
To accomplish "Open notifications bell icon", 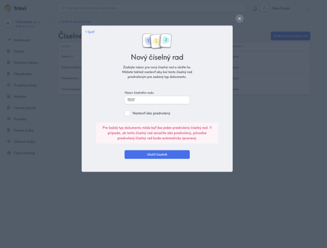I will pyautogui.click(x=255, y=8).
